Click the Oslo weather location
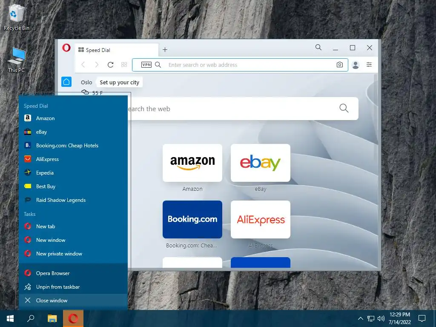This screenshot has height=327, width=436. coord(86,82)
